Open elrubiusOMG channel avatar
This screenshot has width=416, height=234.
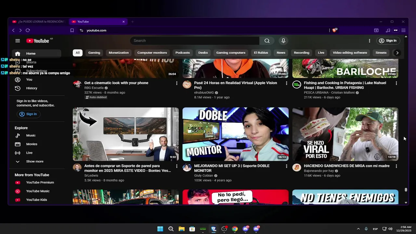[187, 84]
